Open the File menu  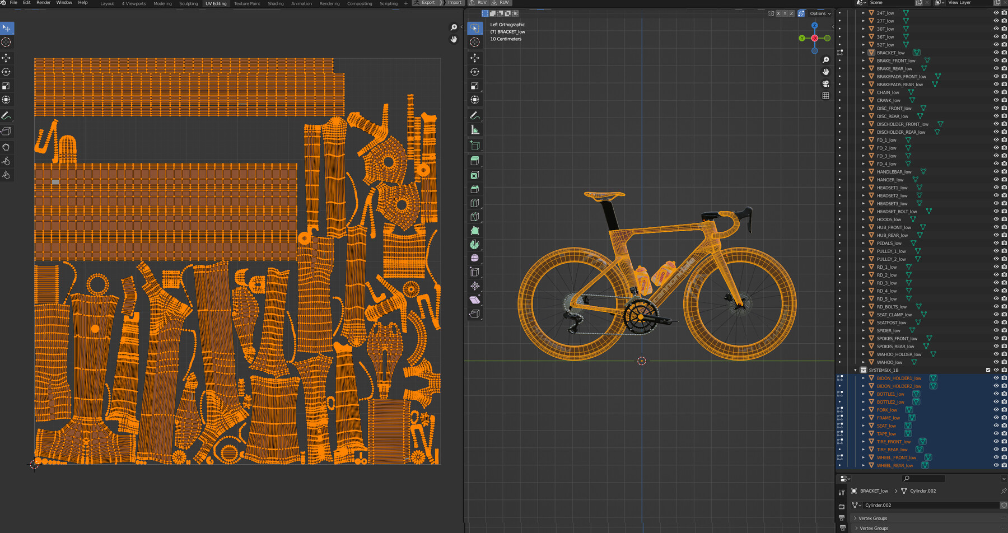point(13,3)
